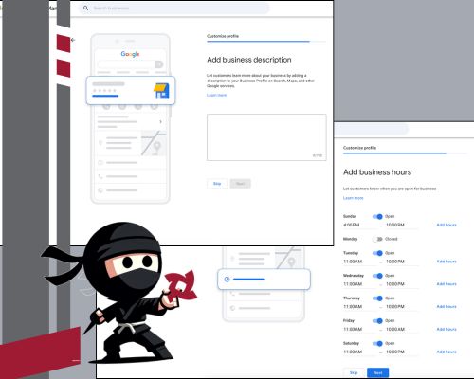Click the Add business hours heading
474x379 pixels.
(377, 172)
